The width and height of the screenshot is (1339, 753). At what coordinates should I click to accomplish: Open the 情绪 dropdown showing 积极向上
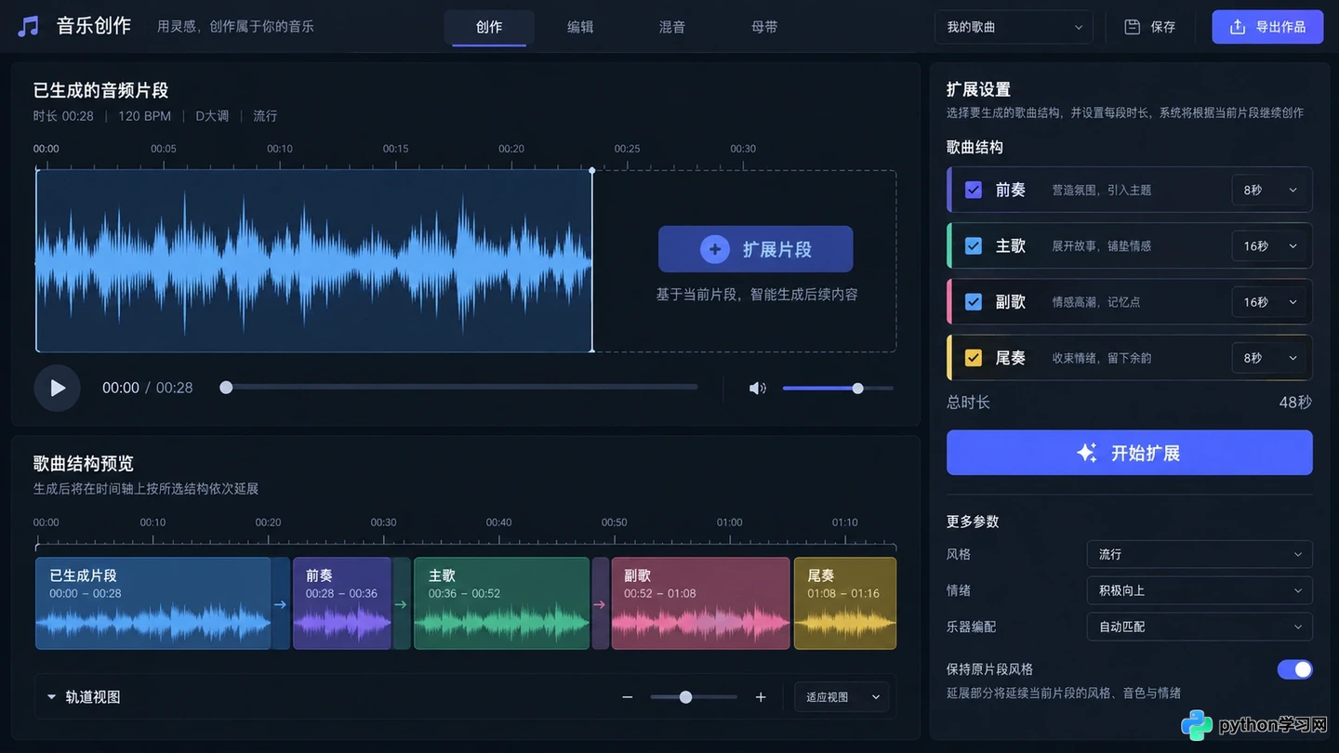(1200, 590)
